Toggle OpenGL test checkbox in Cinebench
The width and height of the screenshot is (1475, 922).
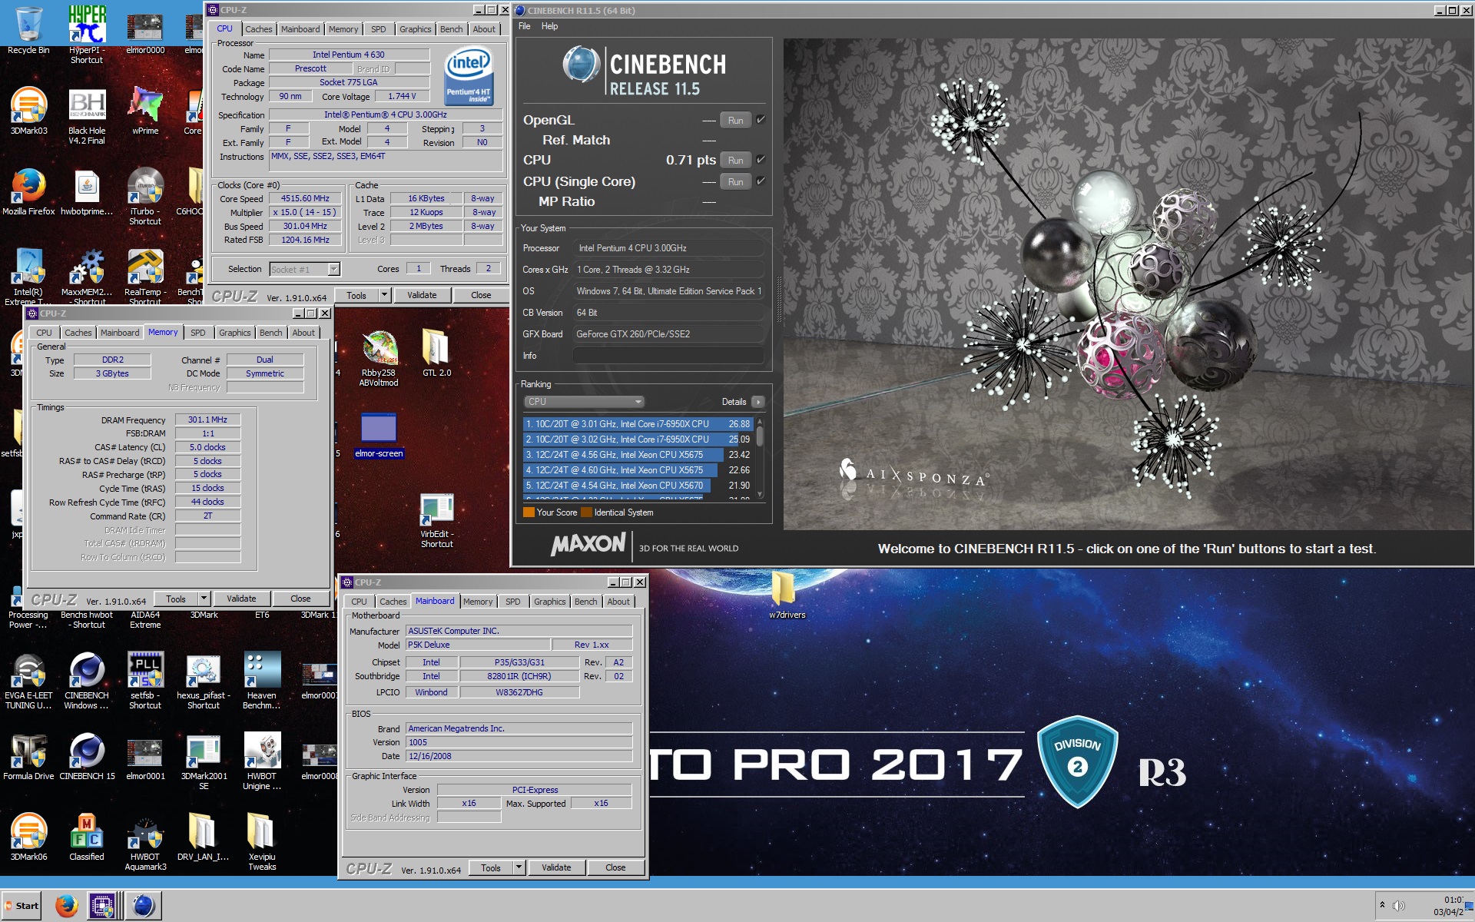point(761,119)
